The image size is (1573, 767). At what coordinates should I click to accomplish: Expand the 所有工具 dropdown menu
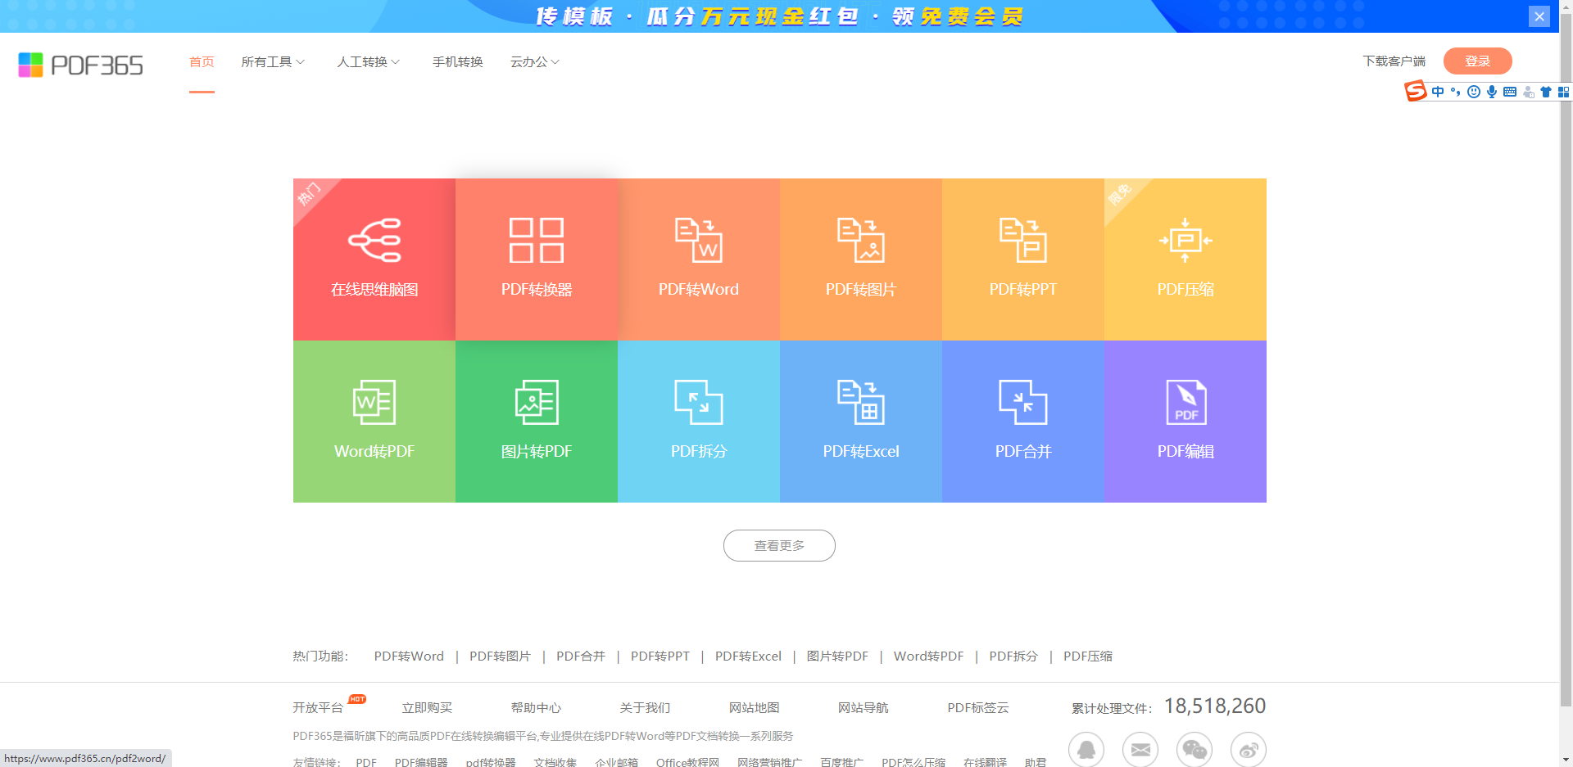(273, 61)
